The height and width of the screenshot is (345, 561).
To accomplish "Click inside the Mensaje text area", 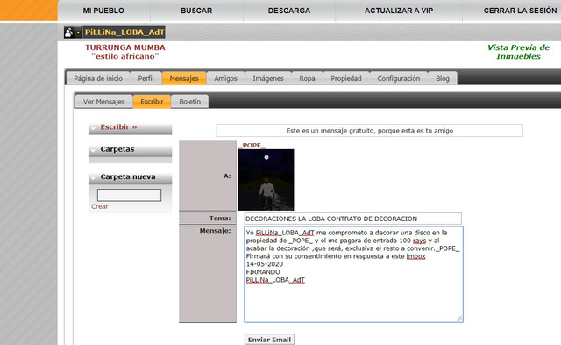I will click(x=353, y=275).
